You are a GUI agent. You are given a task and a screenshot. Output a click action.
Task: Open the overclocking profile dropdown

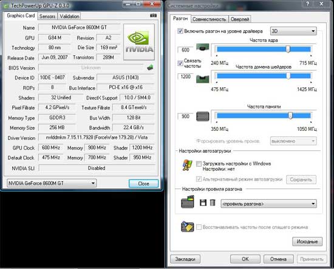268,204
